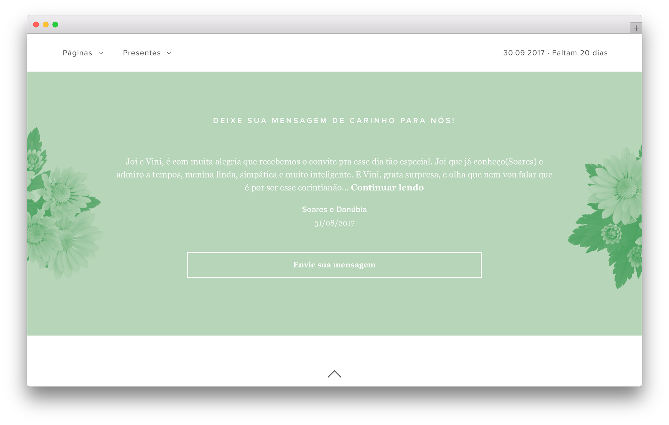
Task: Click the green fullscreen window dot
Action: coord(55,24)
